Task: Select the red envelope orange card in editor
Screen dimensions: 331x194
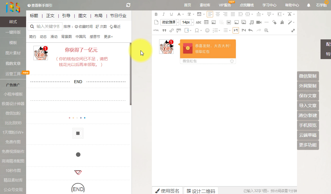Action: (208, 51)
